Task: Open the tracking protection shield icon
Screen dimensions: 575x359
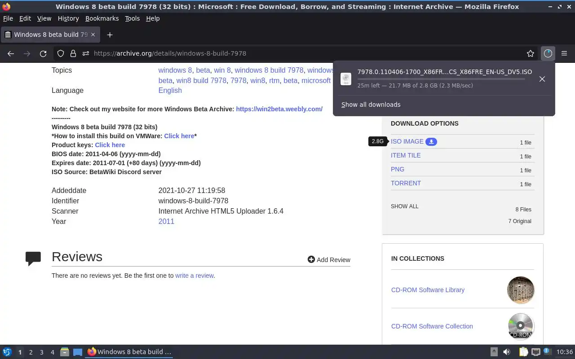Action: click(x=61, y=53)
